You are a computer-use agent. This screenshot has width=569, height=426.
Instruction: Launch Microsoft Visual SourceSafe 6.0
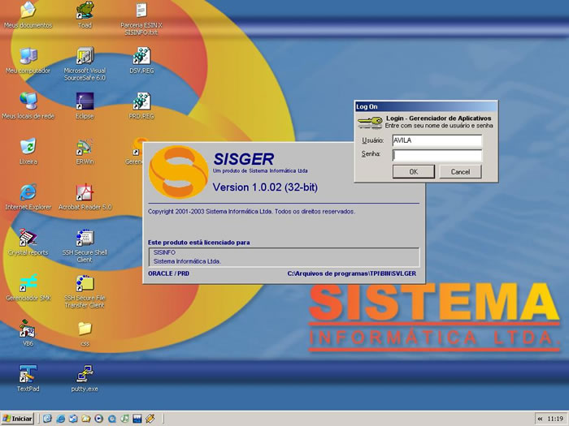[x=85, y=64]
